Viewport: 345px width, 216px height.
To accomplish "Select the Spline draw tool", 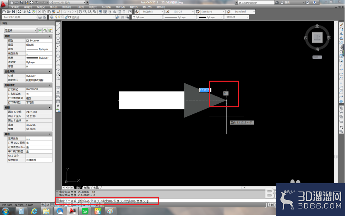I will point(58,61).
